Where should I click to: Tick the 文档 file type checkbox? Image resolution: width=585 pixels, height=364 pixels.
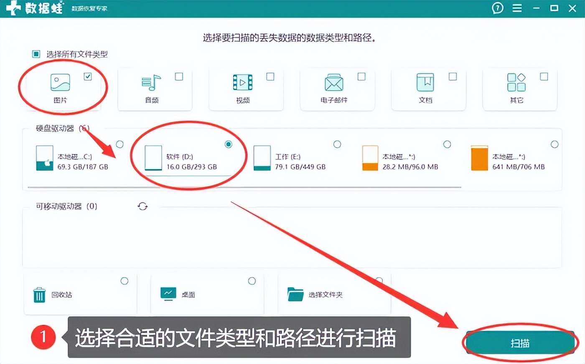coord(453,76)
